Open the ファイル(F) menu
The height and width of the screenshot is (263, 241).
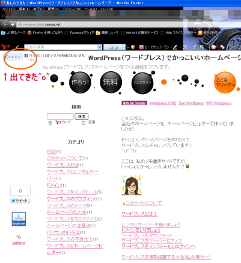pos(8,9)
